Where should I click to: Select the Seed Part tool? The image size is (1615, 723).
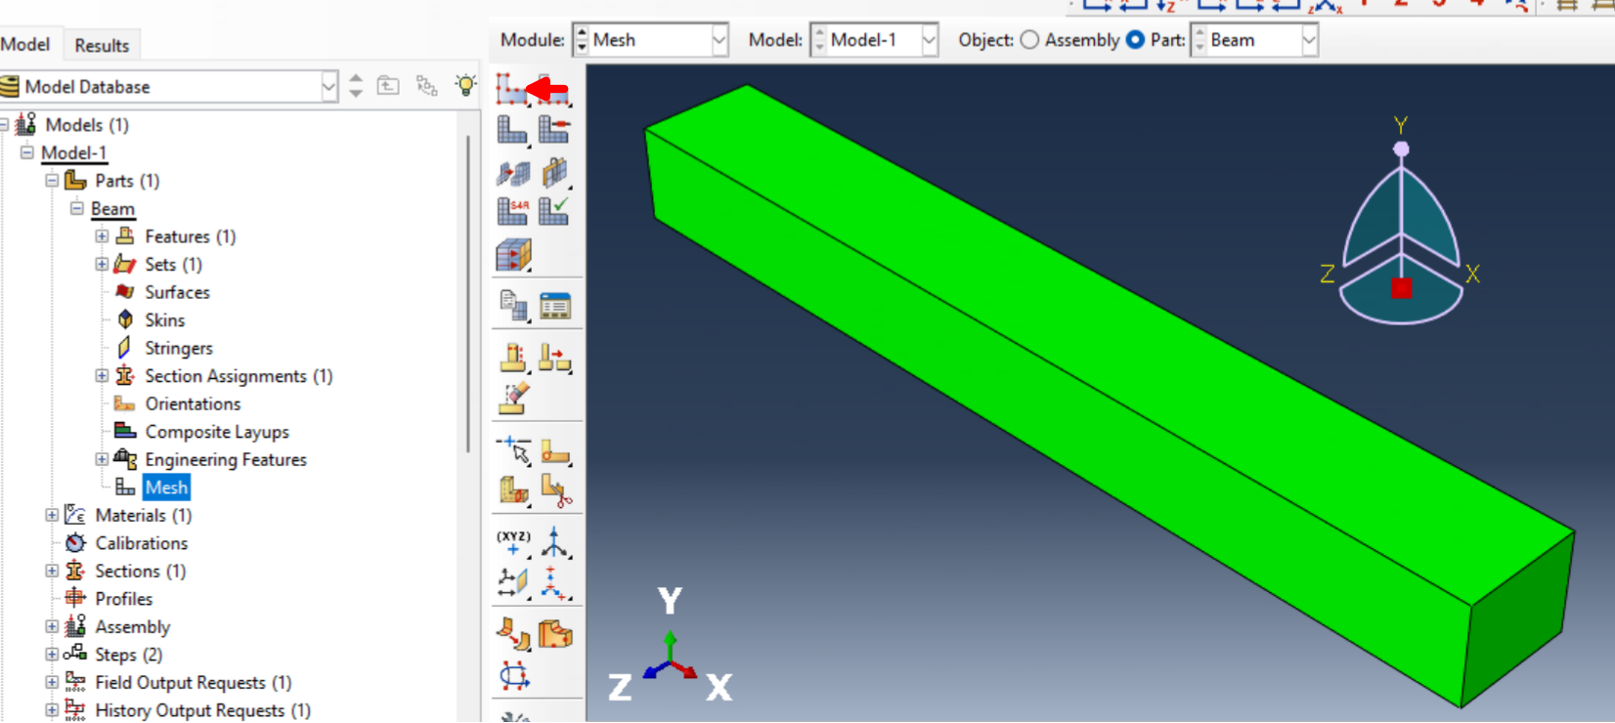pos(510,89)
